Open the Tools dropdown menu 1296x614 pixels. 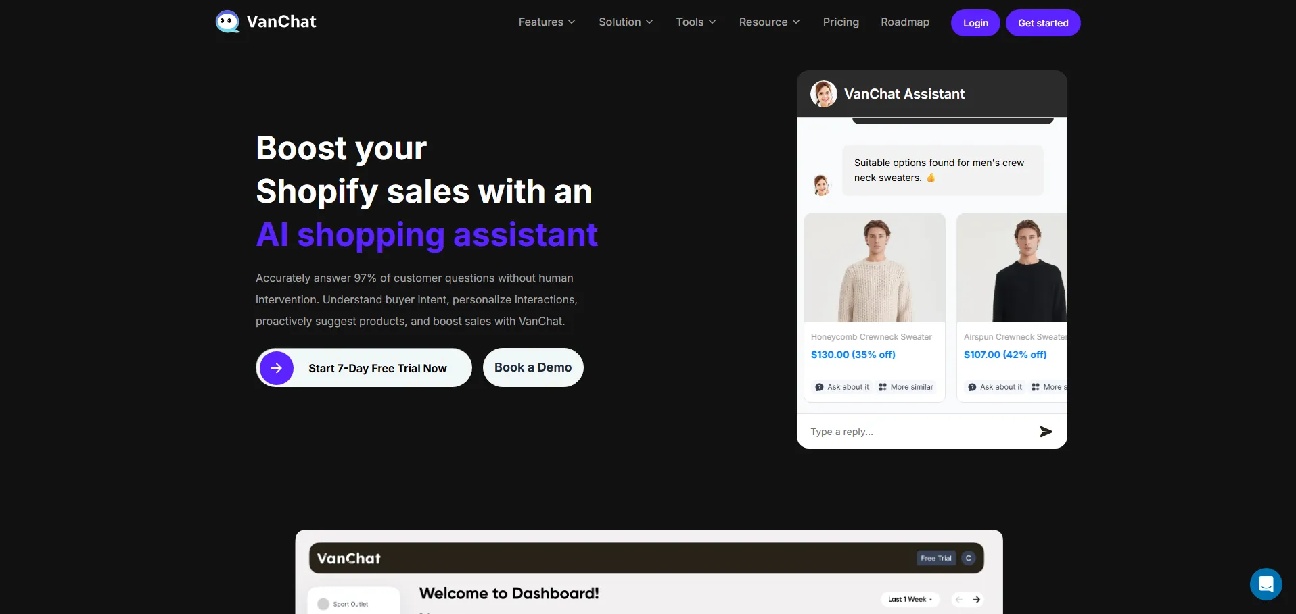click(695, 22)
